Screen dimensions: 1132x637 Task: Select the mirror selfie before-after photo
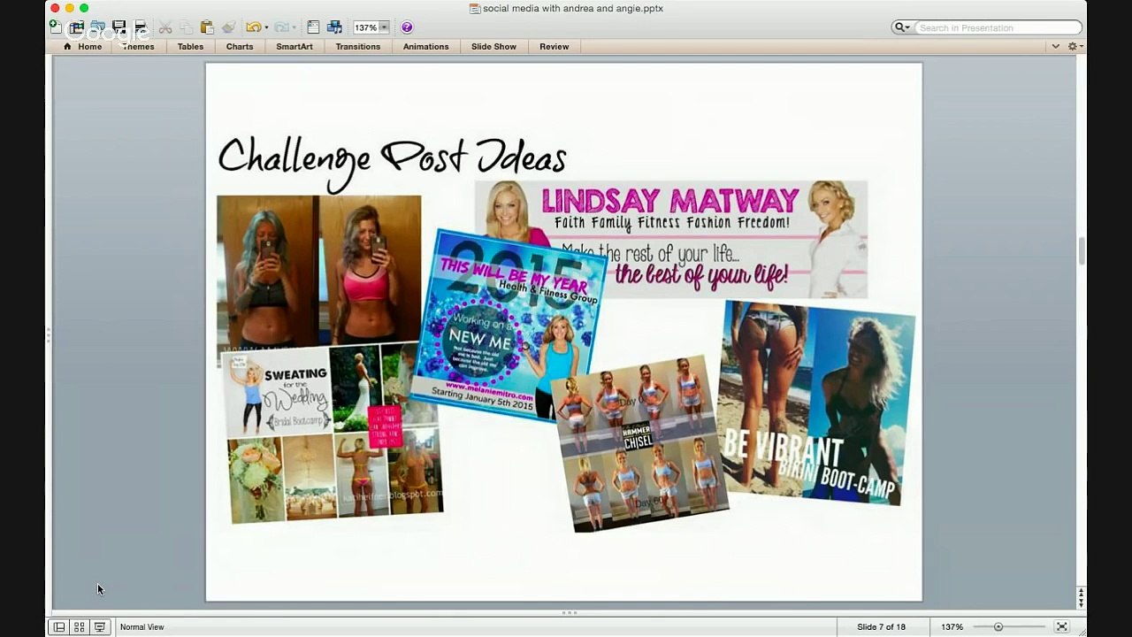[x=319, y=270]
